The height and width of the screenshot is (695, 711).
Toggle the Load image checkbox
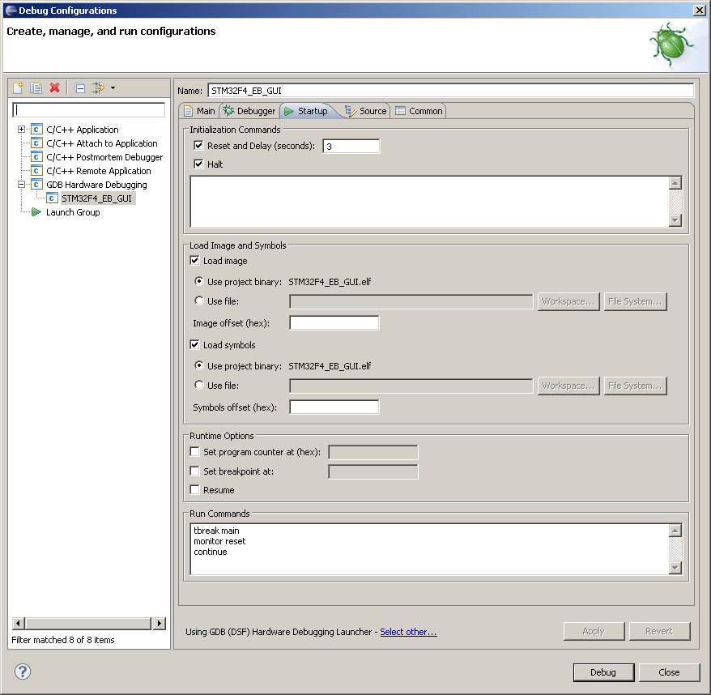tap(194, 261)
